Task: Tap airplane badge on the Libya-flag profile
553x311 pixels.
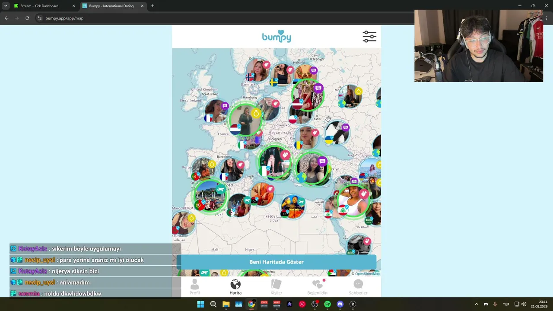Action: pyautogui.click(x=301, y=202)
